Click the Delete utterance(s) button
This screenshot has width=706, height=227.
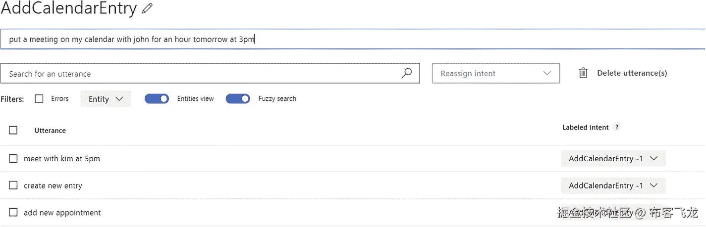(x=632, y=73)
